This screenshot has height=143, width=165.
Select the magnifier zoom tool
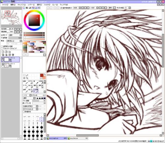point(27,78)
